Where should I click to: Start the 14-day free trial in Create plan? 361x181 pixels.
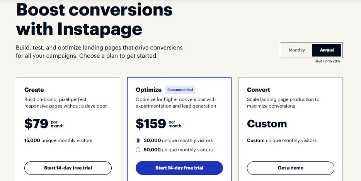pyautogui.click(x=68, y=168)
